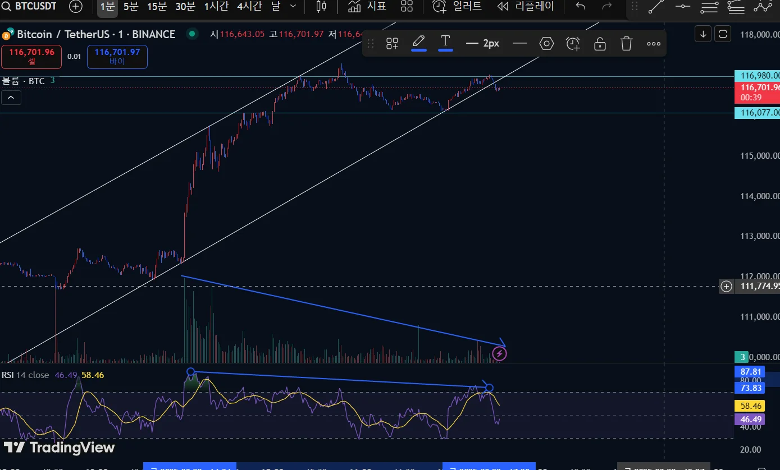Undo the last chart action

tap(581, 7)
